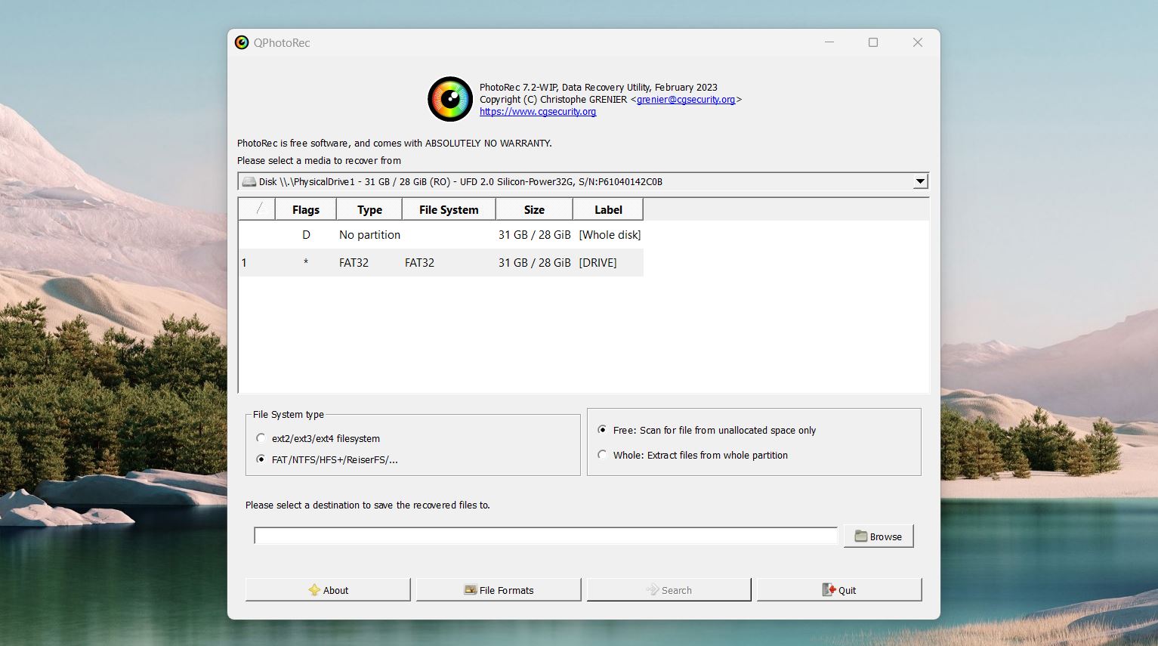This screenshot has height=646, width=1158.
Task: Sort by the Flags column header
Action: click(306, 209)
